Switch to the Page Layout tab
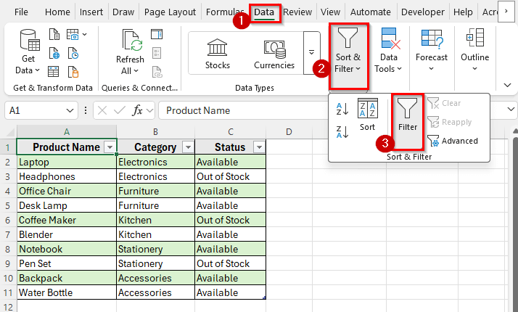The height and width of the screenshot is (312, 518). [170, 12]
